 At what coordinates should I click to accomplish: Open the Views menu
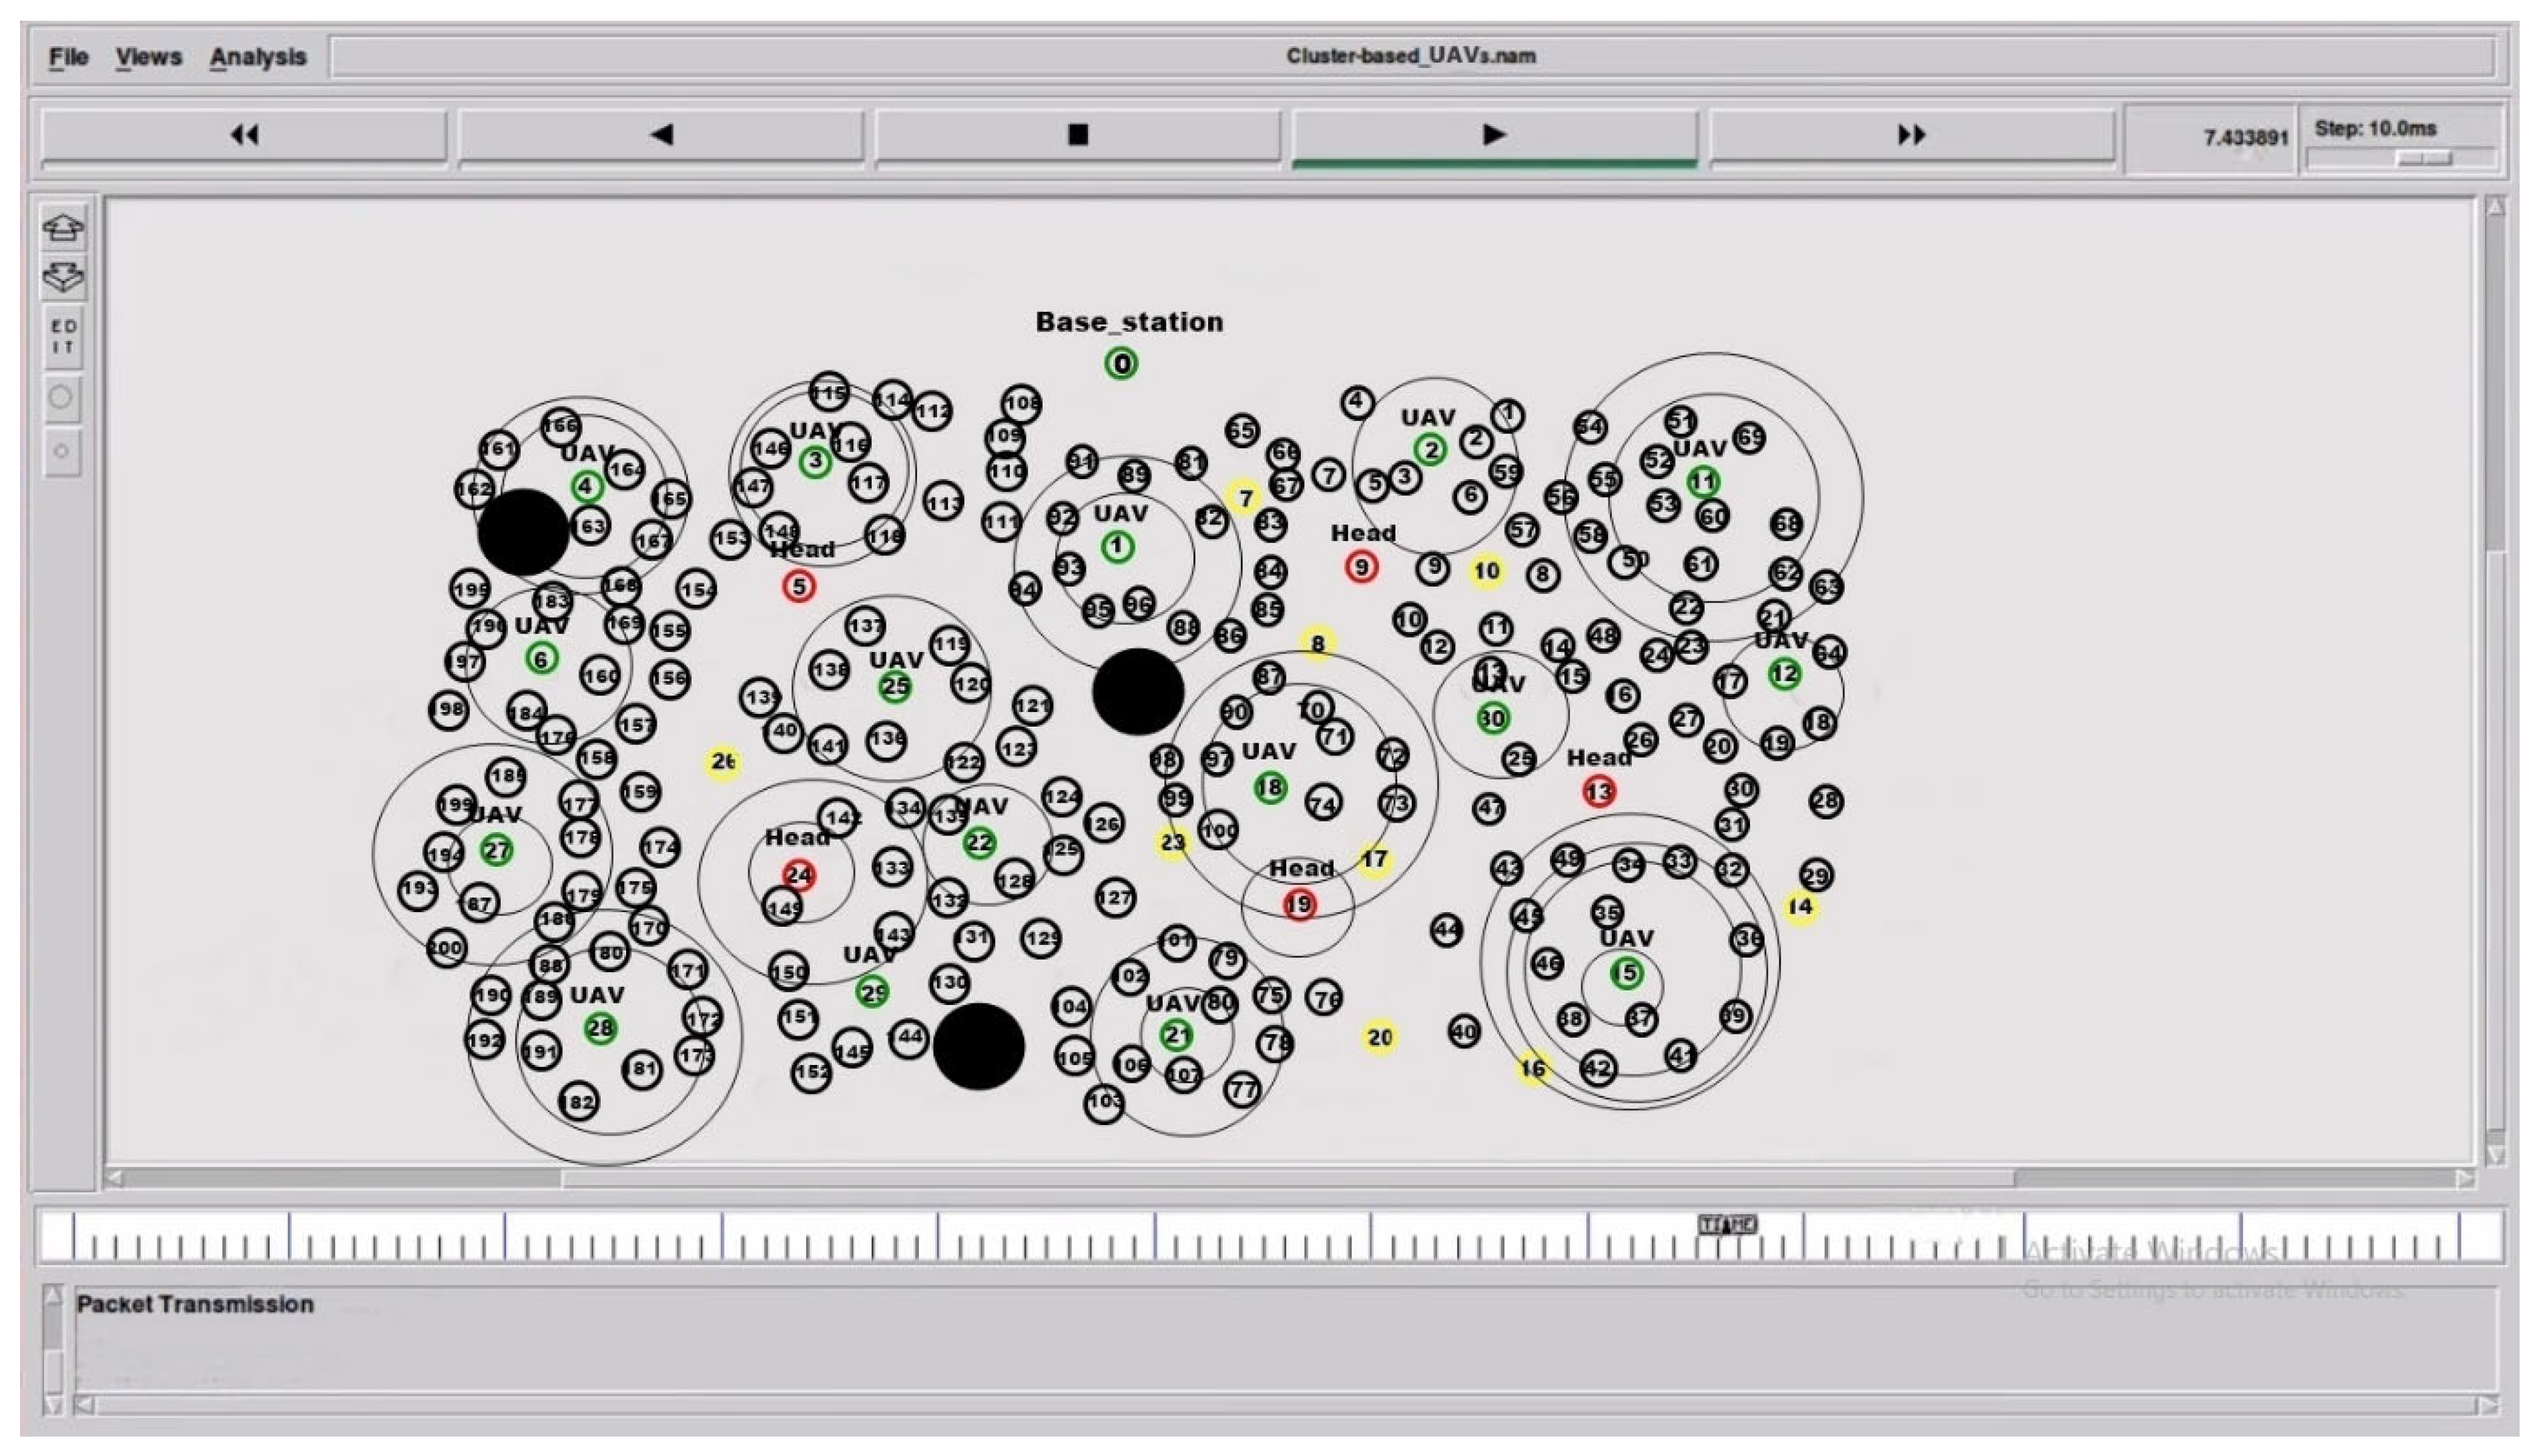tap(148, 57)
